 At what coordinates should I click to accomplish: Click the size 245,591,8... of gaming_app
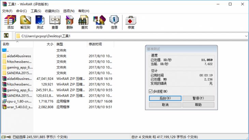(x=45, y=90)
